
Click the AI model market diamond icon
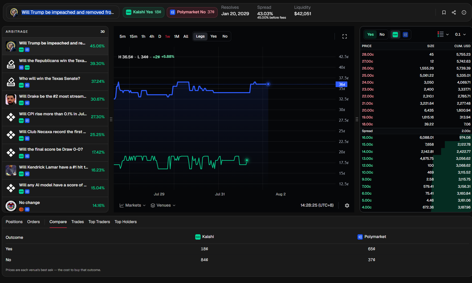coord(11,188)
